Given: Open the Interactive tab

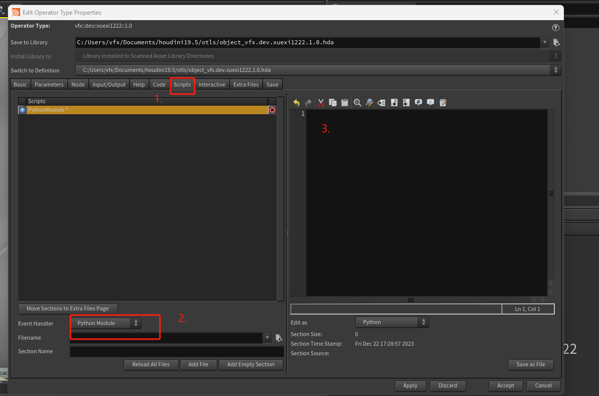Looking at the screenshot, I should click(212, 84).
